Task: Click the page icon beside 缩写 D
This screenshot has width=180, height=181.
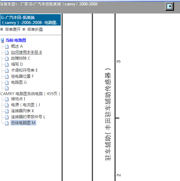Action: coord(7,65)
